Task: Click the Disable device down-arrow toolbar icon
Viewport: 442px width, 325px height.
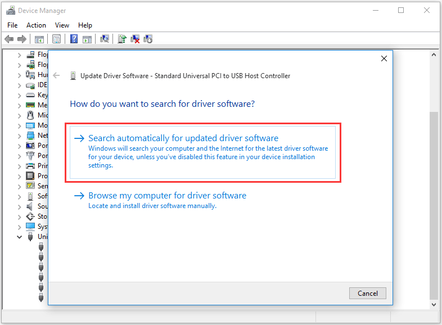Action: click(x=148, y=39)
